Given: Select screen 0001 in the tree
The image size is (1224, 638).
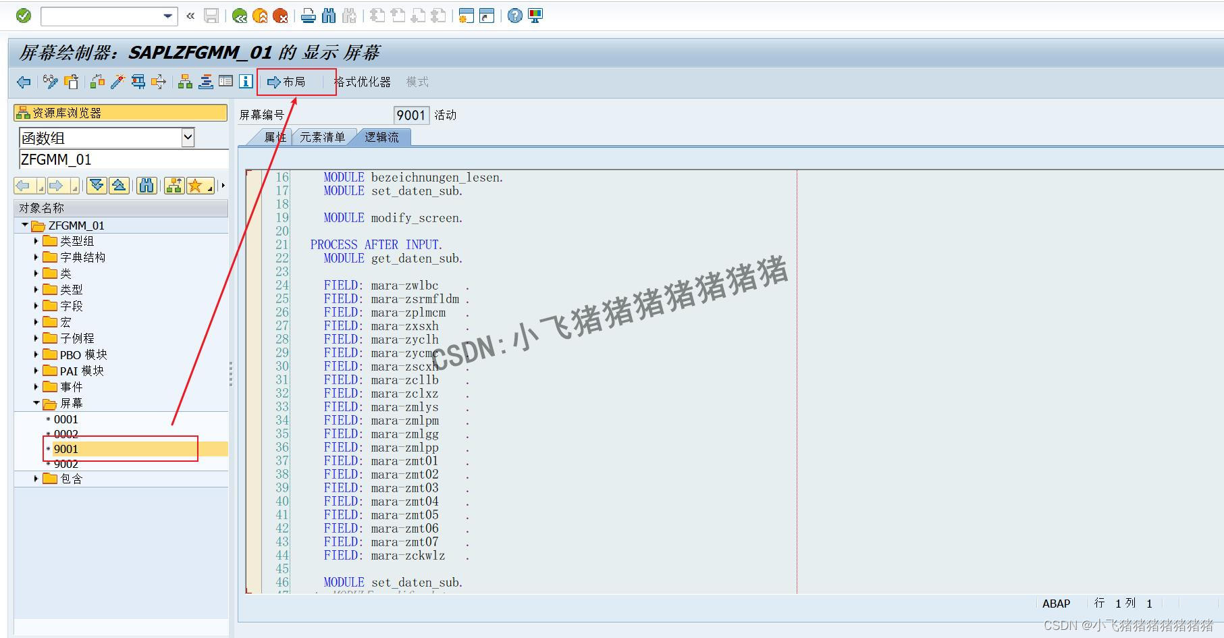Looking at the screenshot, I should 65,419.
